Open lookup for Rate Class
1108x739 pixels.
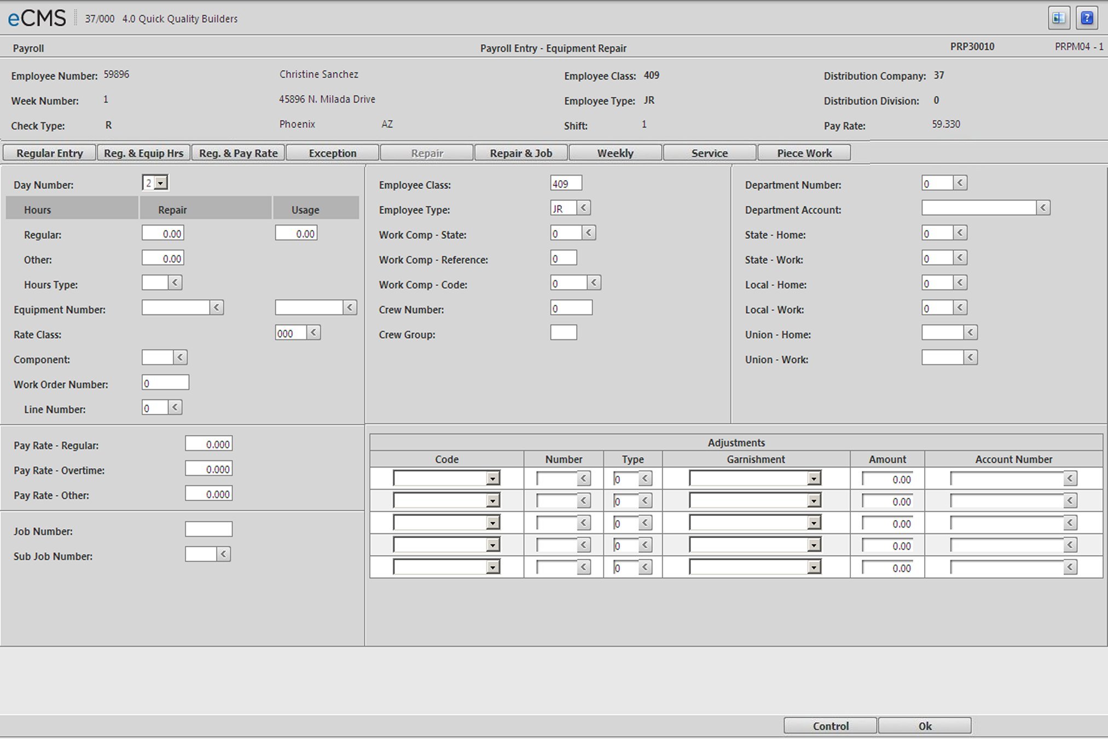coord(314,333)
